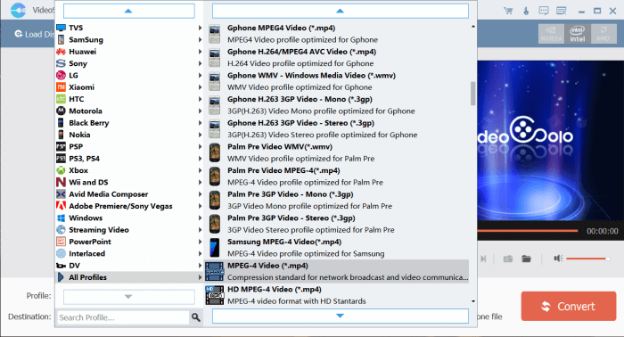Skip to next frame in preview
Screen dimensions: 624x337
(483, 259)
